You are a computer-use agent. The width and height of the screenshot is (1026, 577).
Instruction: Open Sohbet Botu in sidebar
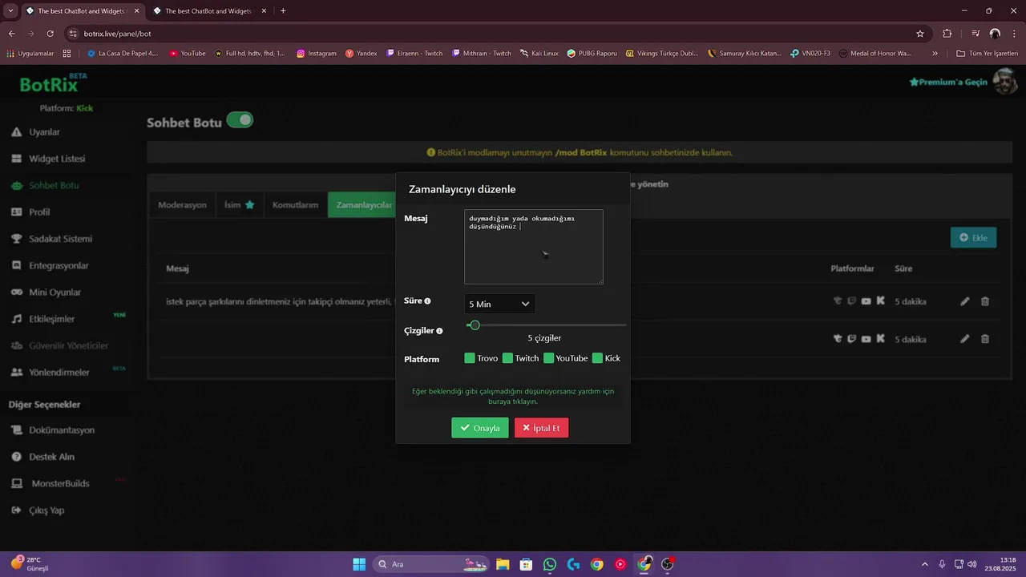44,185
